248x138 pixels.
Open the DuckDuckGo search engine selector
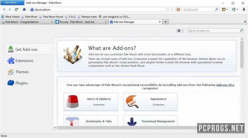pos(179,10)
